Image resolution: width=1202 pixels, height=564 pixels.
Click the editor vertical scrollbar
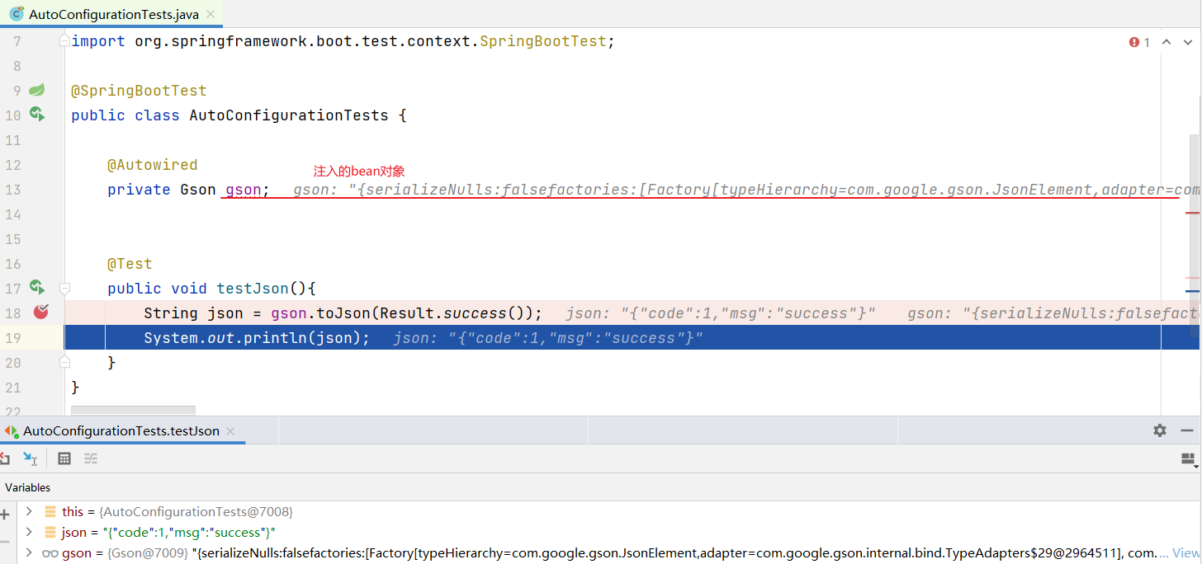(x=1195, y=247)
